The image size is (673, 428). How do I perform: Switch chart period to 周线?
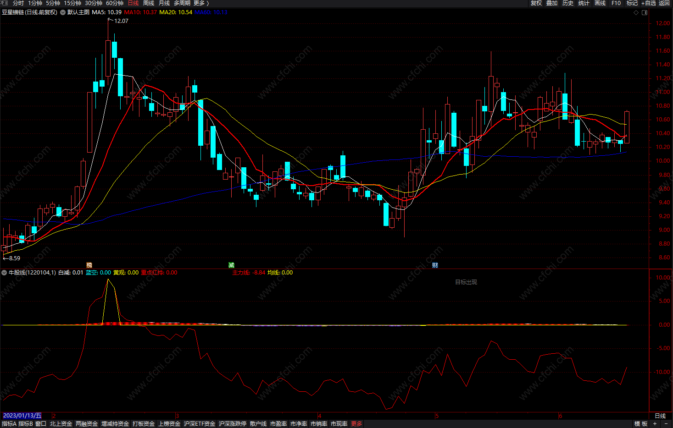point(149,3)
